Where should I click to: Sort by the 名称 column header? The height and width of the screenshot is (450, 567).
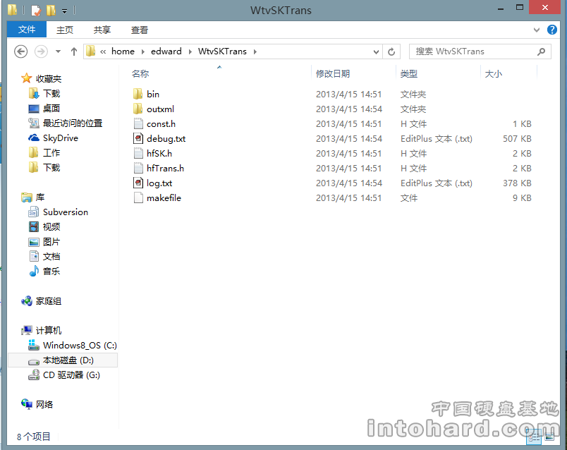tap(140, 74)
